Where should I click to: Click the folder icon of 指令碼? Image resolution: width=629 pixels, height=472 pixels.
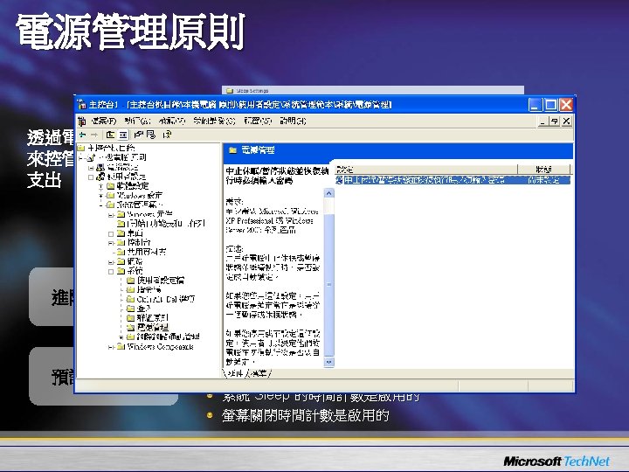(130, 289)
